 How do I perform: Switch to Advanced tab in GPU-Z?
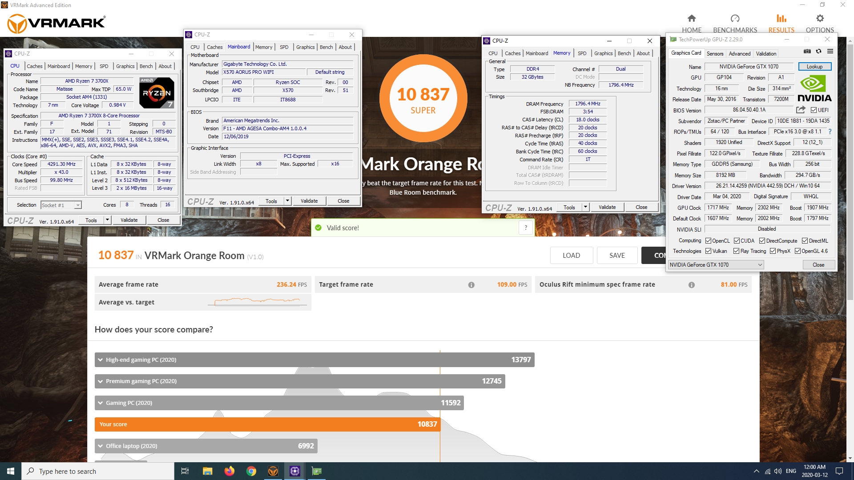[740, 54]
